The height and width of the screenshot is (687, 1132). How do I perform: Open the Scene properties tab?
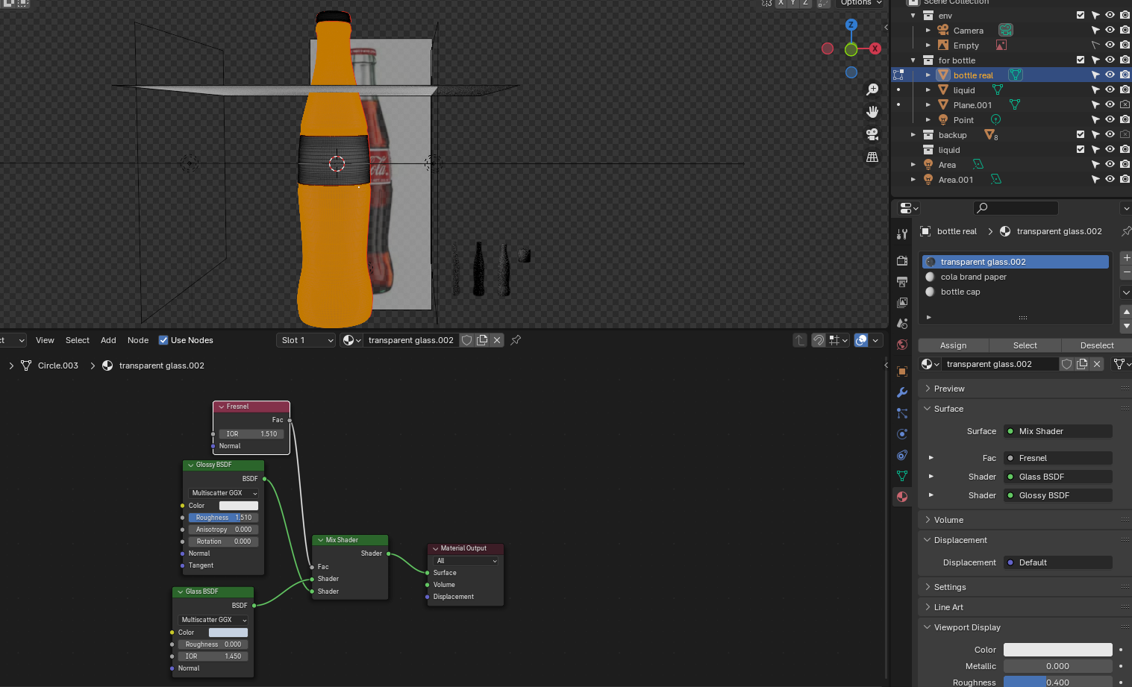pos(902,324)
